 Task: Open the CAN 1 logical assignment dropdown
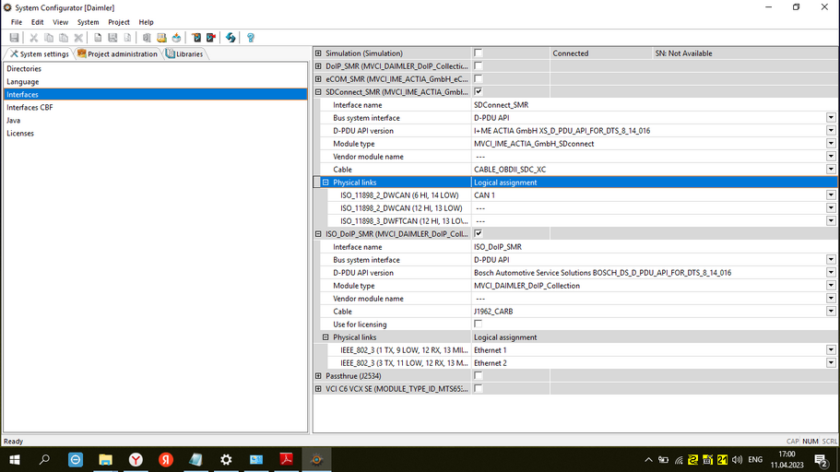[831, 195]
